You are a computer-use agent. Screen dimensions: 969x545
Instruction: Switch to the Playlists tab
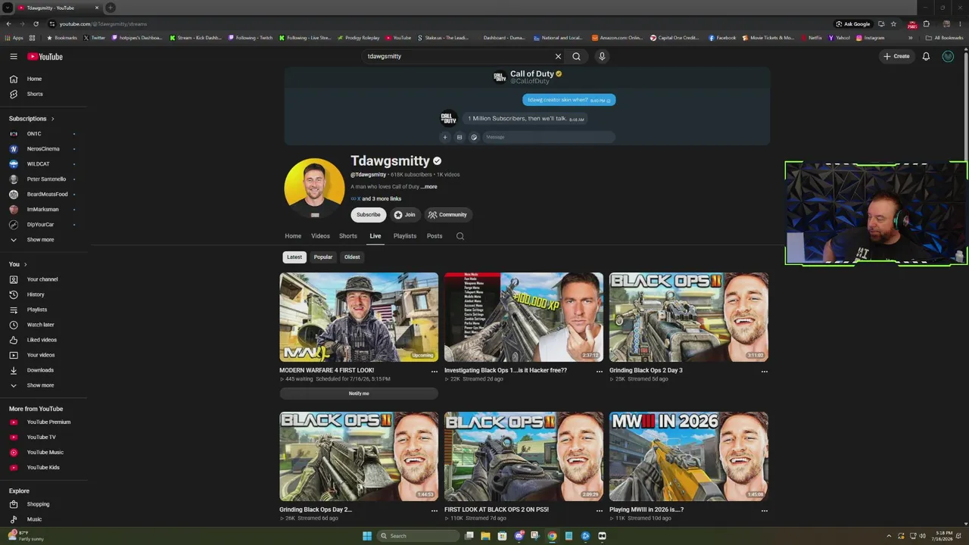pyautogui.click(x=405, y=236)
